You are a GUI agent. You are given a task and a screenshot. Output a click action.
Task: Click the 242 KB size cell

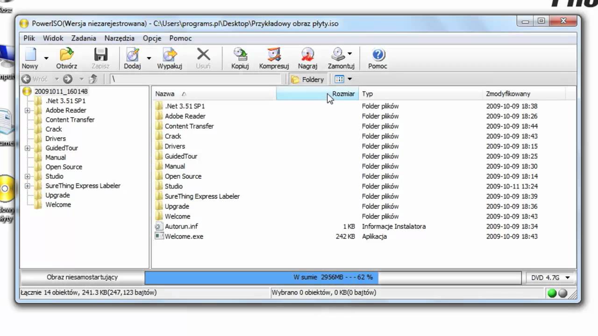(345, 237)
